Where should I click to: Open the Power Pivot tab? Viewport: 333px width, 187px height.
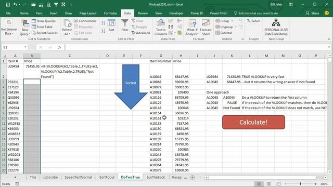[x=218, y=13]
